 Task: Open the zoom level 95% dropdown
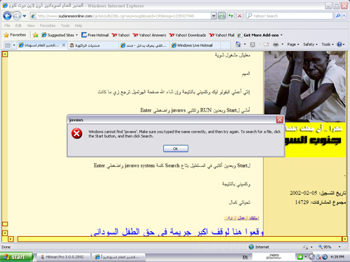(x=339, y=247)
